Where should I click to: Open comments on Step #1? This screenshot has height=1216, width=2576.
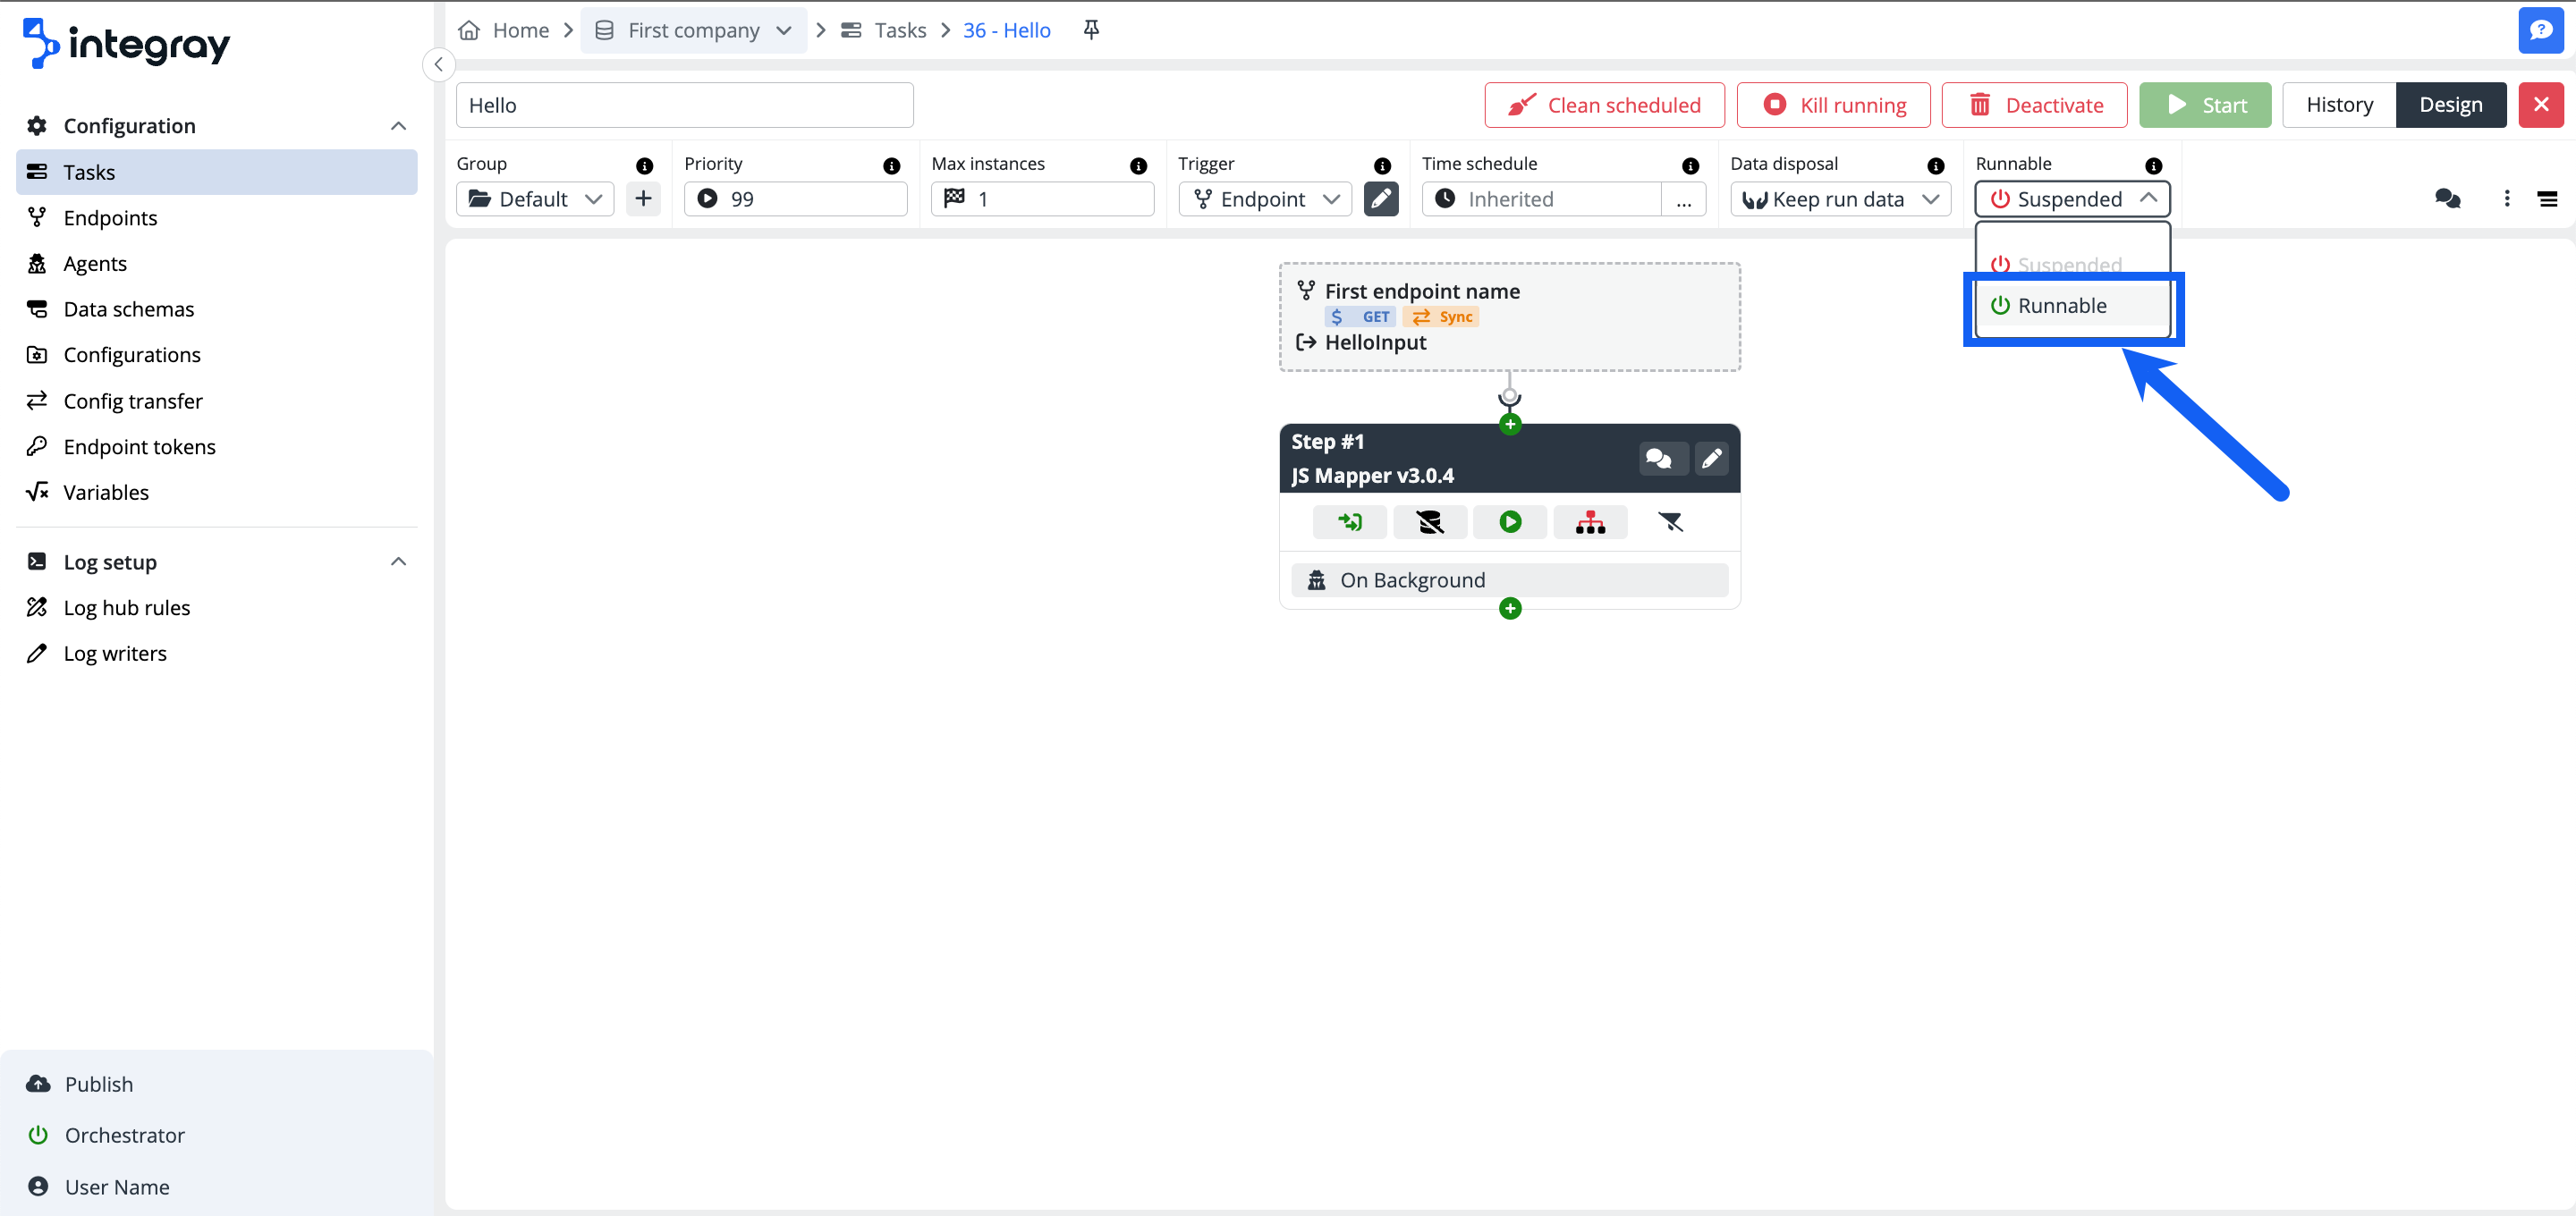pyautogui.click(x=1660, y=459)
